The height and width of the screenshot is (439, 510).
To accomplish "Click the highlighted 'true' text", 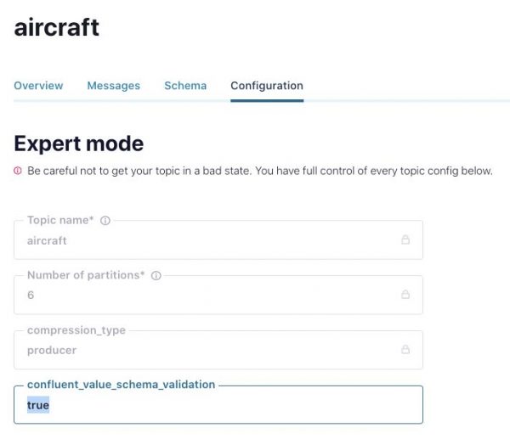I will [38, 406].
